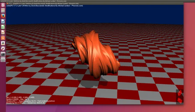The height and width of the screenshot is (112, 195).
Task: Minimize the JuliaGPU window
Action: [x=9, y=4]
